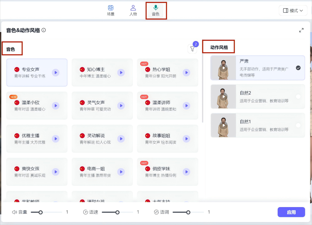Select the 温柔小欣 voice card name
The height and width of the screenshot is (225, 312).
click(30, 103)
